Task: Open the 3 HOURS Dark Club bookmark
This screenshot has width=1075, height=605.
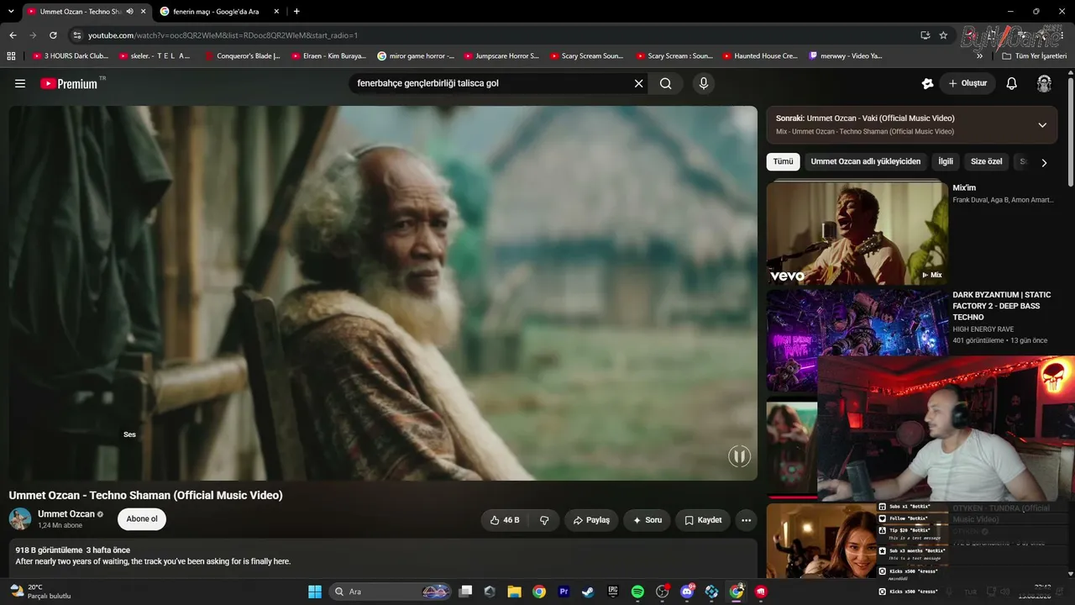Action: click(x=70, y=55)
